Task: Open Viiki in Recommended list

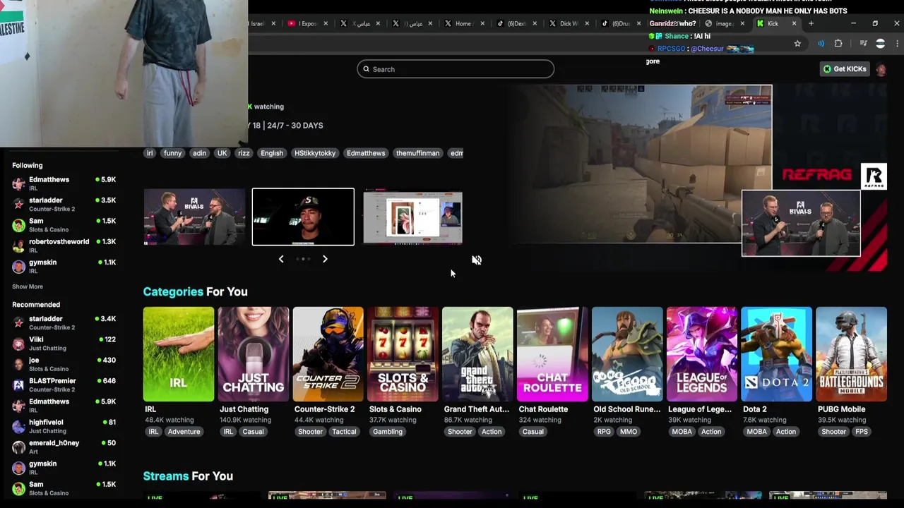Action: click(64, 343)
